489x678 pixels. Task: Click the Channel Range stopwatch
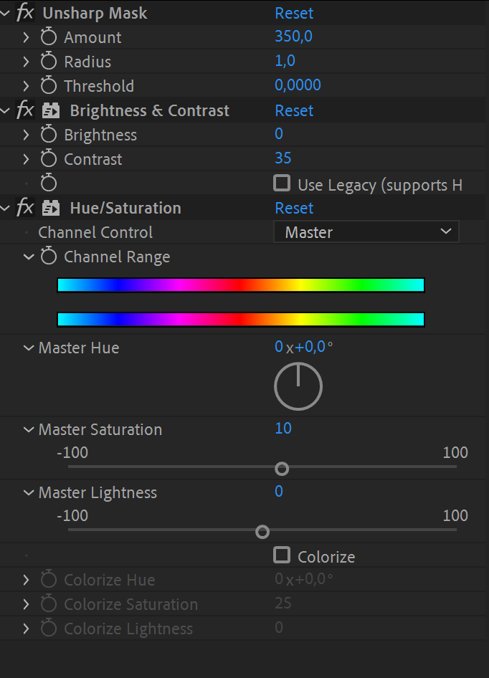(x=49, y=257)
